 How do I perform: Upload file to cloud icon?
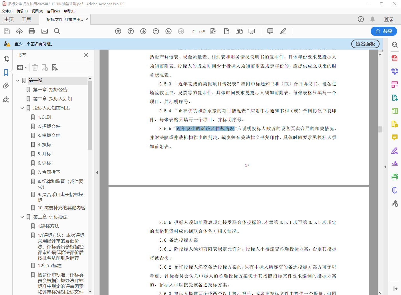[x=19, y=31]
